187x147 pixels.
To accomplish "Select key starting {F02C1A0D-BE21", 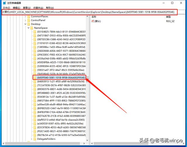I will [61, 131].
